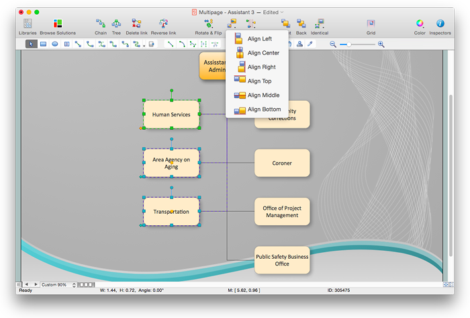Viewport: 470px width, 318px height.
Task: Select the eyedropper tool
Action: click(310, 44)
